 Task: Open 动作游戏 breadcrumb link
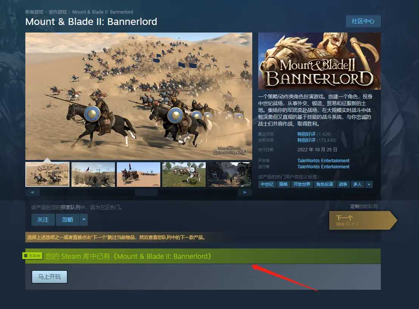(x=58, y=12)
